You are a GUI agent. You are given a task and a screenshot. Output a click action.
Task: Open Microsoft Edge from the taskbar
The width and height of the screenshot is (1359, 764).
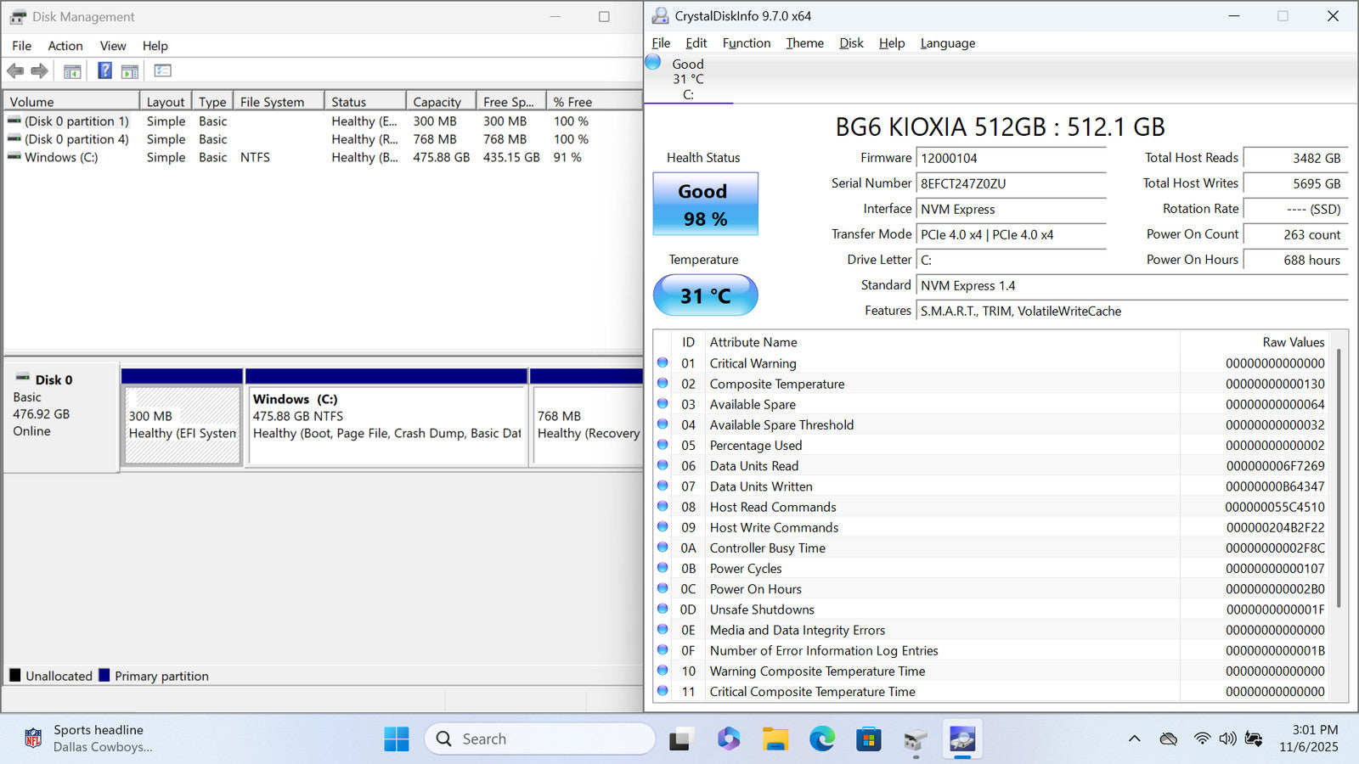coord(821,739)
